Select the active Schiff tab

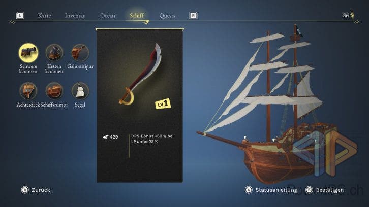137,16
